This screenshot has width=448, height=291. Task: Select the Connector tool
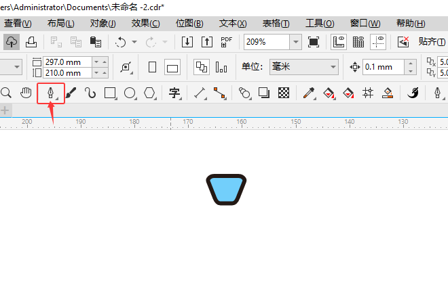point(220,93)
